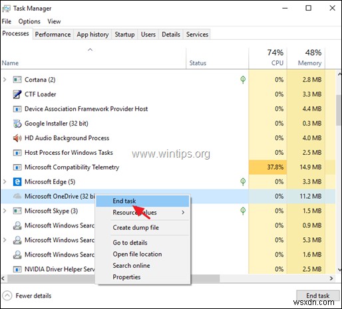Expand the Cortana (2) process group
Image resolution: width=342 pixels, height=309 pixels.
pyautogui.click(x=5, y=80)
